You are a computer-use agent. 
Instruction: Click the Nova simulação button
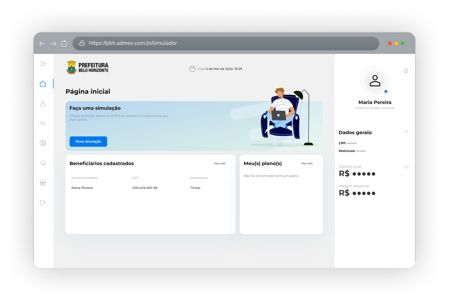[88, 142]
